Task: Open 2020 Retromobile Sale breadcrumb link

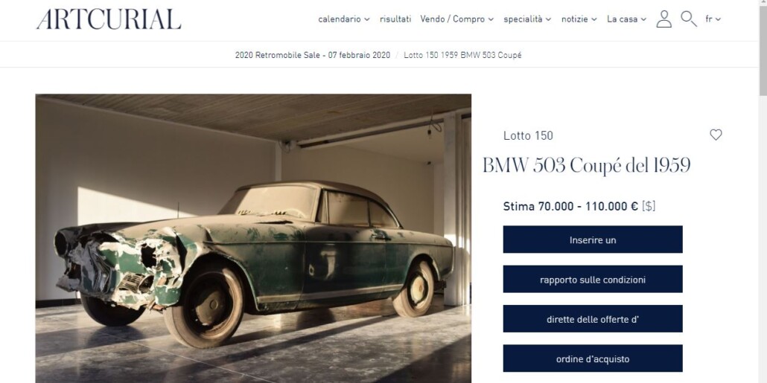Action: (x=313, y=55)
